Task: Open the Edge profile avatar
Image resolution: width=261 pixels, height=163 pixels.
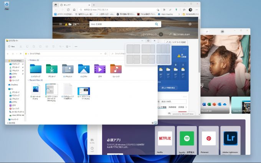Action: (190, 10)
